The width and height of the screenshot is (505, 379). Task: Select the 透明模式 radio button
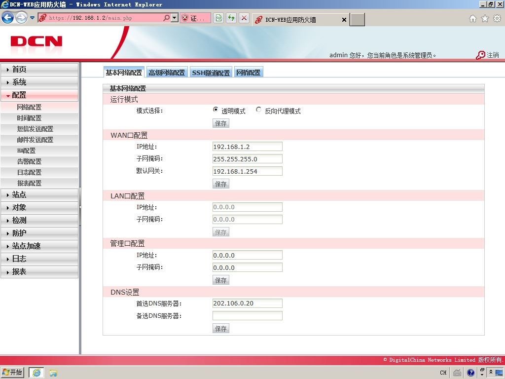point(216,110)
